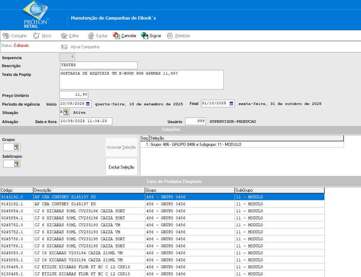Click the Seq. column header in Seleções

(x=145, y=138)
